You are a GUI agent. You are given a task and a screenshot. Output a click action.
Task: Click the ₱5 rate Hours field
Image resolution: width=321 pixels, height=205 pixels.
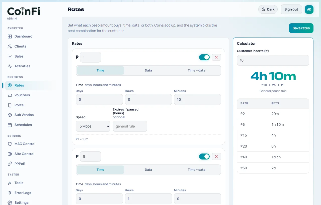pyautogui.click(x=148, y=199)
